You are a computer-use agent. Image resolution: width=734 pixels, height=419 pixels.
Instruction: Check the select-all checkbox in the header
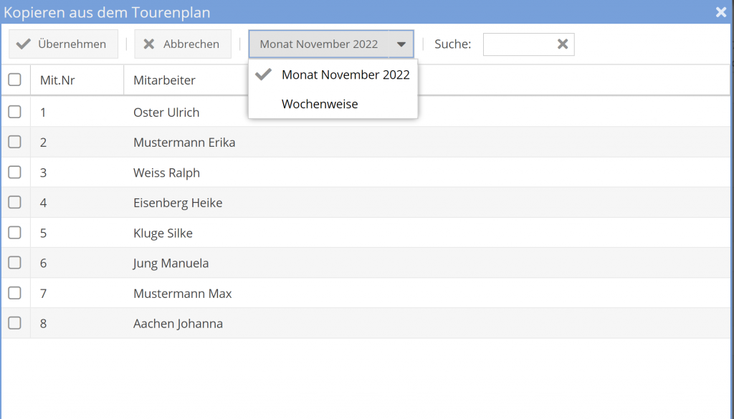point(15,80)
